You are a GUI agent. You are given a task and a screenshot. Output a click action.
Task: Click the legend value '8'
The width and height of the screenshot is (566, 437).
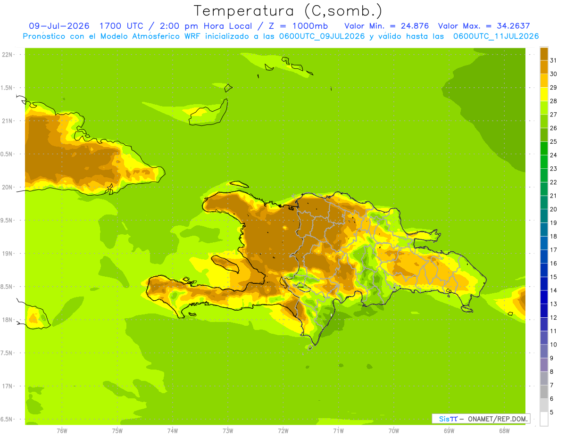(552, 371)
